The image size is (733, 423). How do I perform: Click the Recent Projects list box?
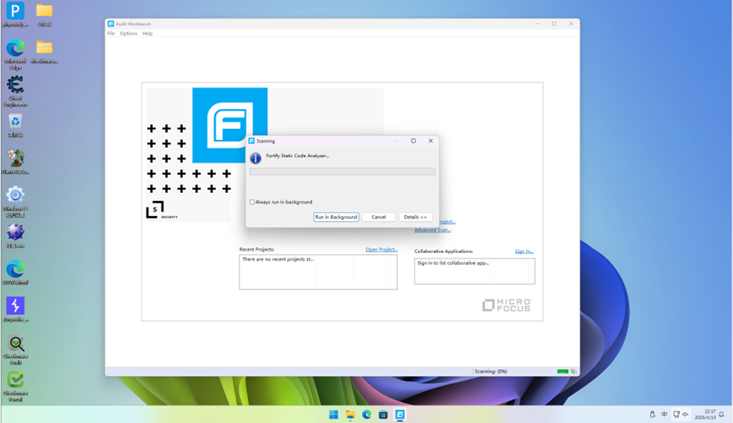tap(318, 272)
